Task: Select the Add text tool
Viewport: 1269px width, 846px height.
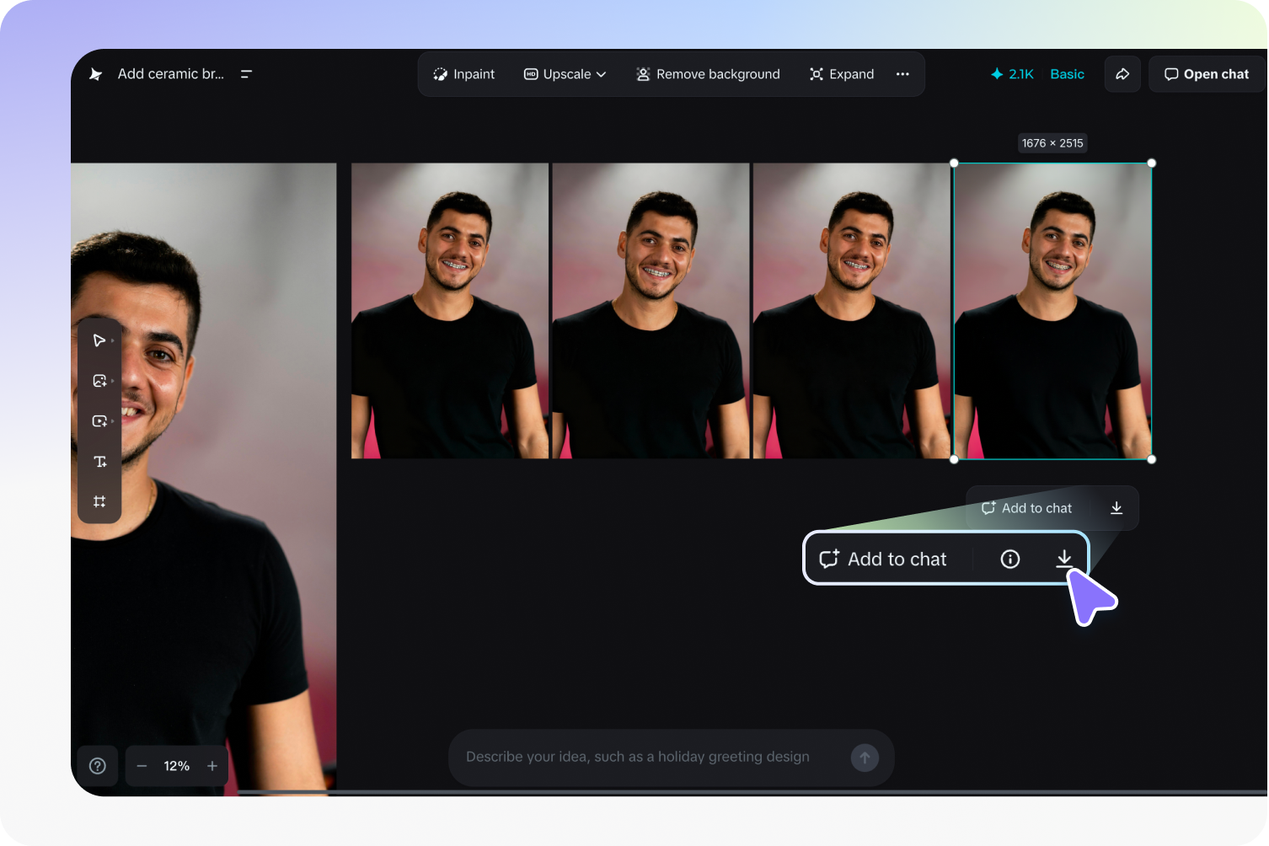Action: pyautogui.click(x=99, y=461)
